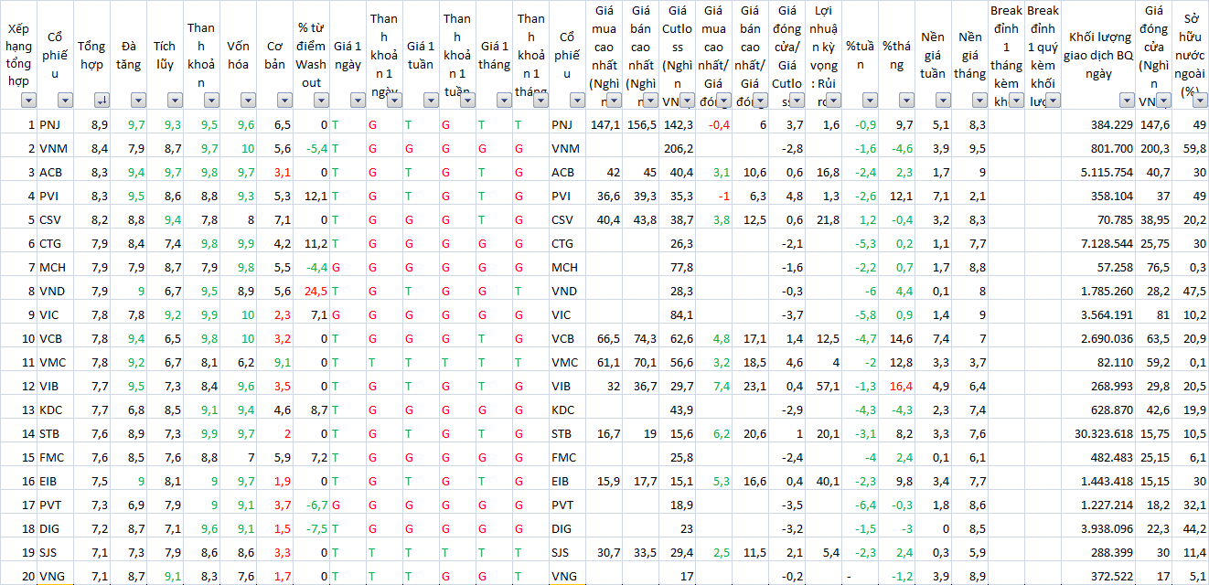Open the Vốn hóa filter dropdown
The width and height of the screenshot is (1209, 585).
(x=248, y=101)
